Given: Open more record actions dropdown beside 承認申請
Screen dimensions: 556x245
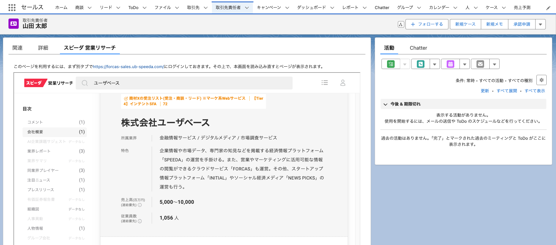Looking at the screenshot, I should coord(541,24).
